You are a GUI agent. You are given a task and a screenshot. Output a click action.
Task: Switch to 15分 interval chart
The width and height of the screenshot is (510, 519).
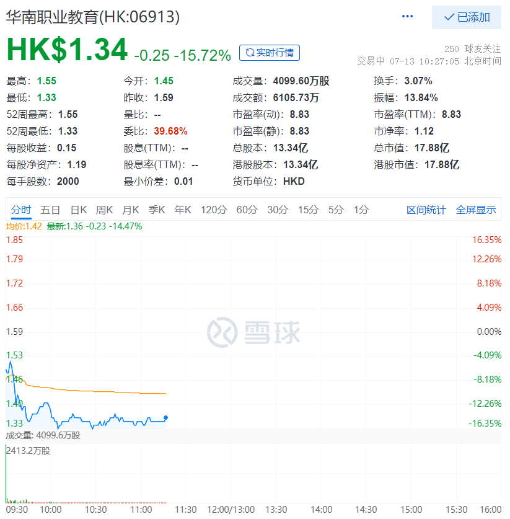click(308, 210)
